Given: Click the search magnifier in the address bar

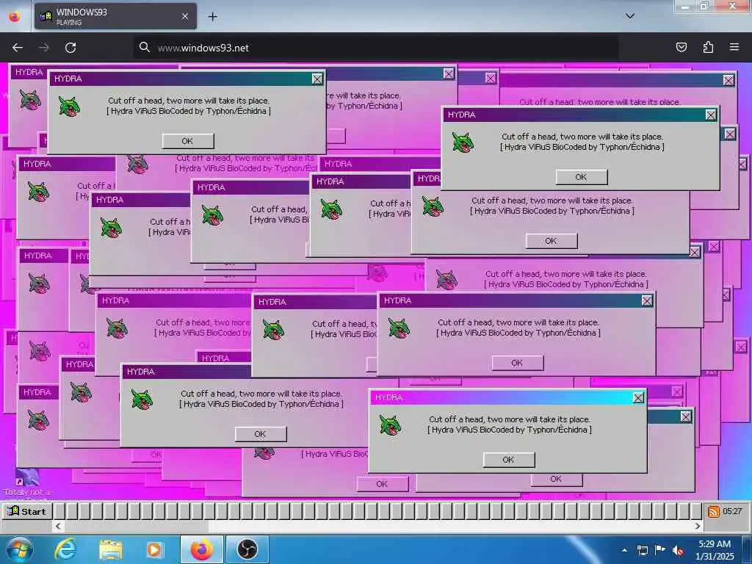Looking at the screenshot, I should [x=145, y=47].
